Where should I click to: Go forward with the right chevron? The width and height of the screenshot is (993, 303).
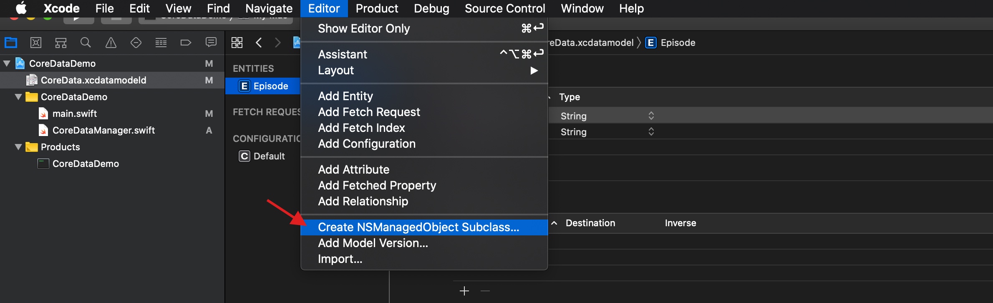tap(278, 43)
